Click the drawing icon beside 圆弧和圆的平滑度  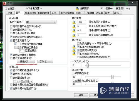point(74,22)
